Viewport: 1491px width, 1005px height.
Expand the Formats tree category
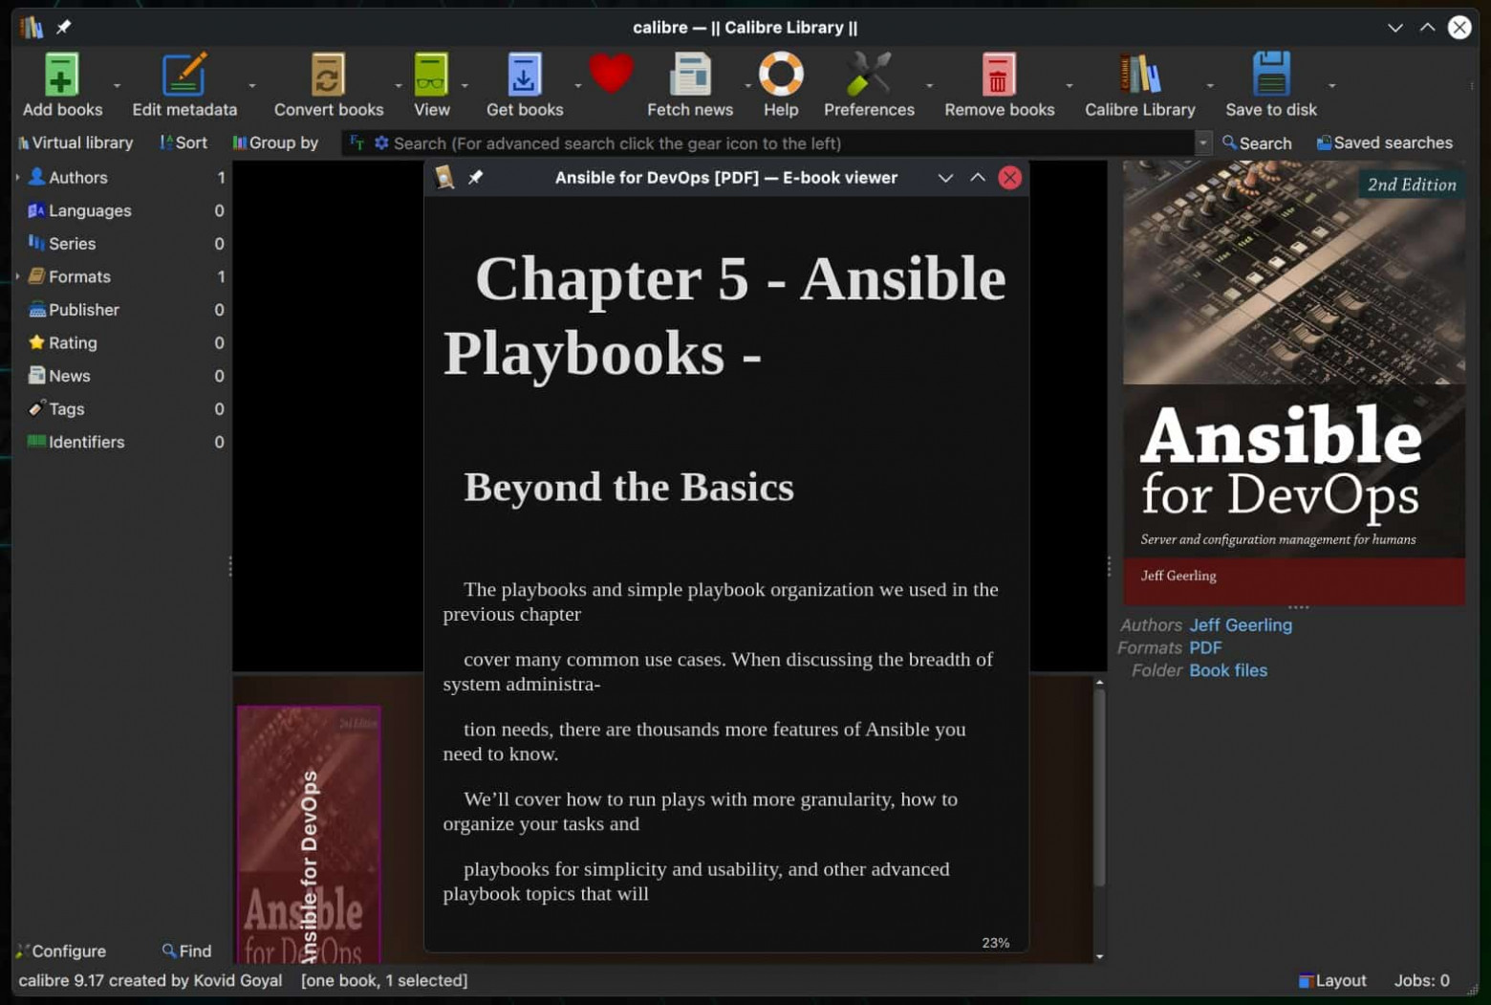(x=18, y=276)
